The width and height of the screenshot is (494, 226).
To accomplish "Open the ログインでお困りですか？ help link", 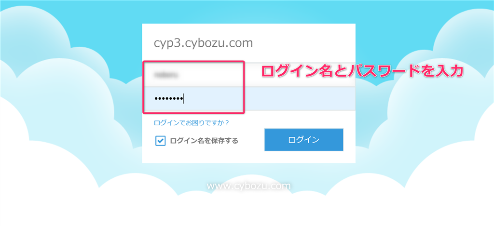I will (x=191, y=123).
